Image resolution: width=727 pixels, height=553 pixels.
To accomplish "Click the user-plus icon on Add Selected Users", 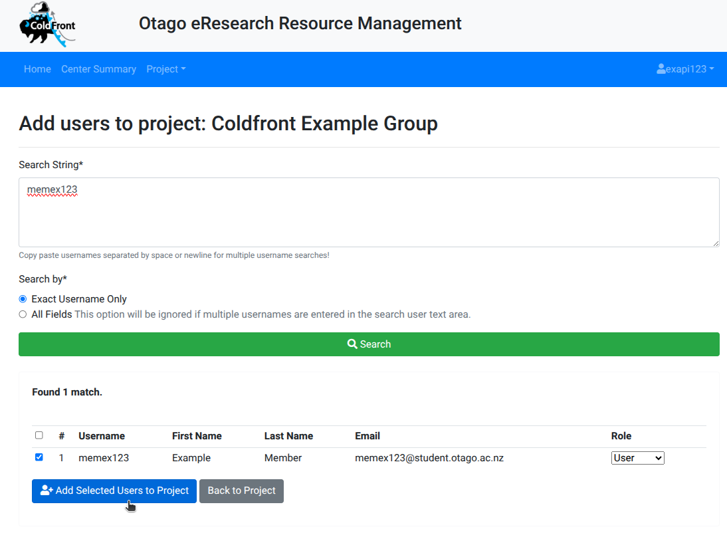I will 47,491.
